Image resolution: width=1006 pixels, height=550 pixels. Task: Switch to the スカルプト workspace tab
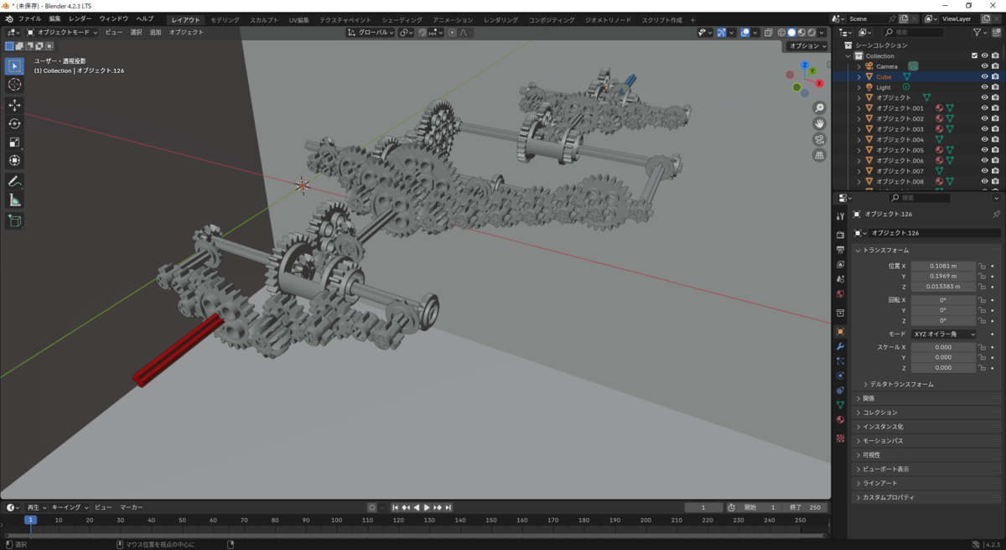[265, 19]
